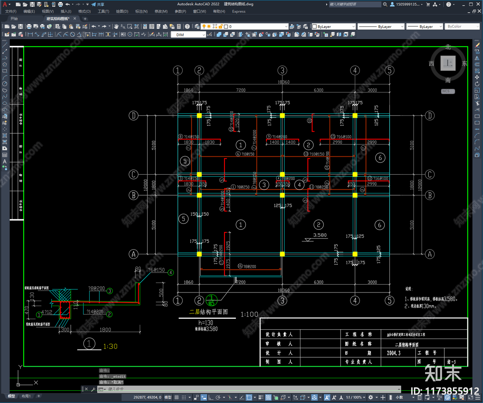Open the 文件(F) menu
The width and height of the screenshot is (483, 403).
pos(11,11)
